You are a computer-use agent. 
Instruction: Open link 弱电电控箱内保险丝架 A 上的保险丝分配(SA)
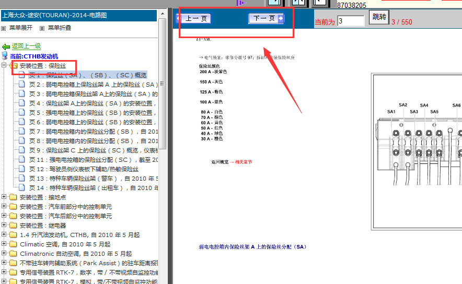click(252, 246)
